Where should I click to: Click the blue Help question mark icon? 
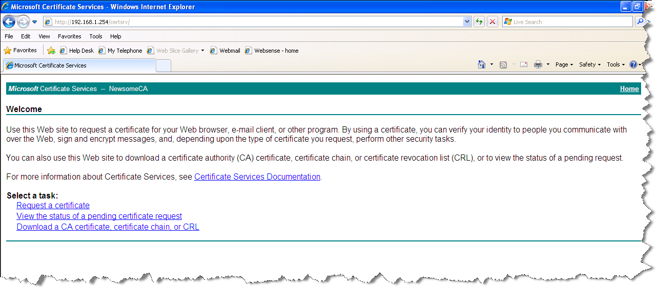click(633, 64)
